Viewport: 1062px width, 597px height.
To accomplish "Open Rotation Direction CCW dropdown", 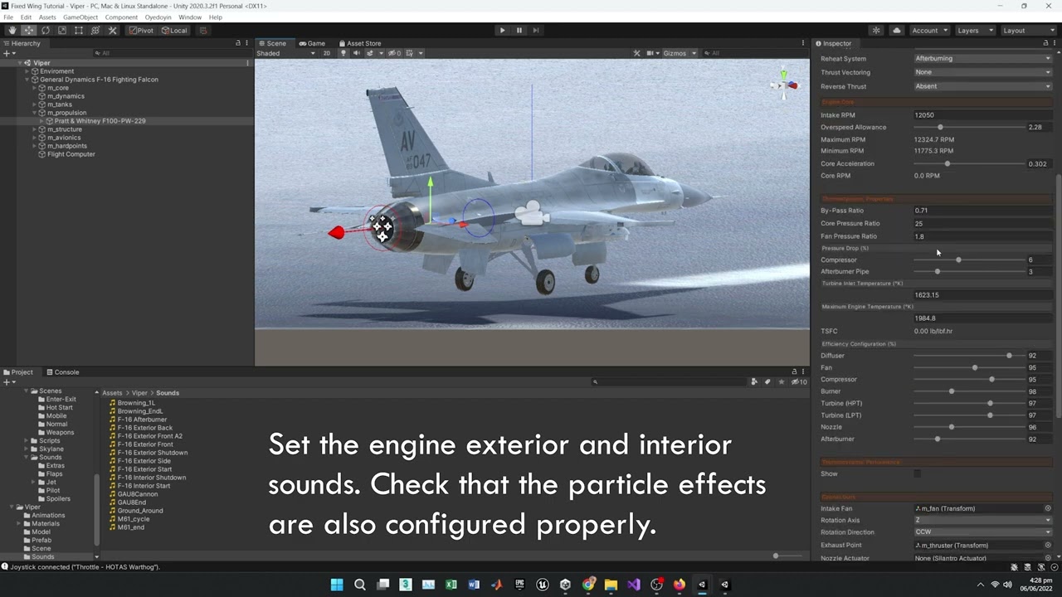I will tap(983, 532).
